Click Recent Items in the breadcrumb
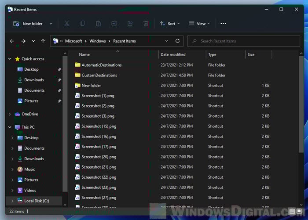The image size is (308, 220). 125,41
